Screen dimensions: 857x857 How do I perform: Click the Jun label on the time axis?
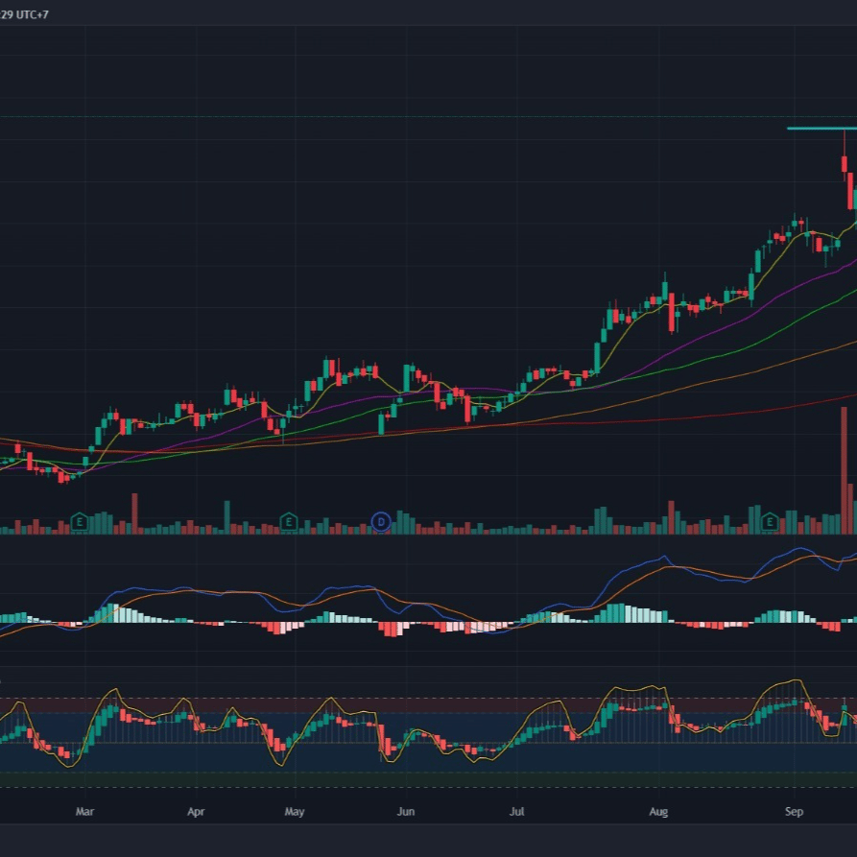(x=406, y=812)
